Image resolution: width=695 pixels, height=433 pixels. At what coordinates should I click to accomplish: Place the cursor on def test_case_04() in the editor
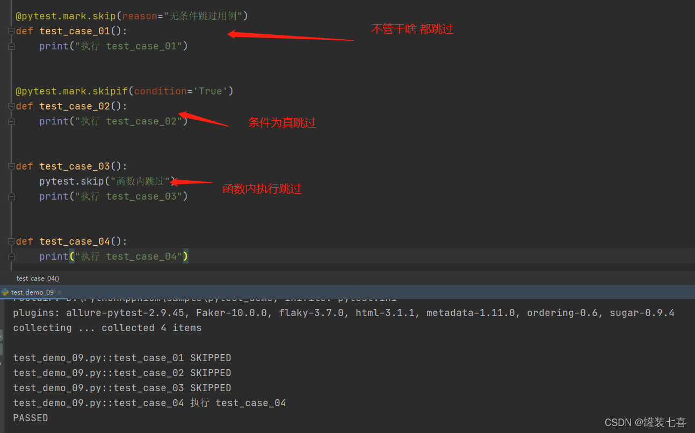[72, 241]
